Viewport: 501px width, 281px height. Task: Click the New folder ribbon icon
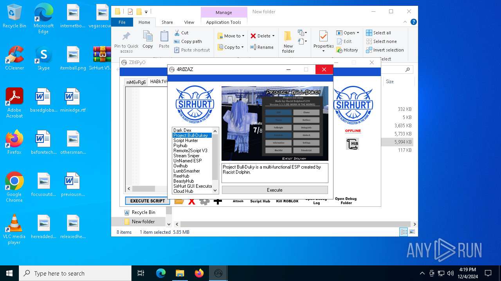[288, 37]
